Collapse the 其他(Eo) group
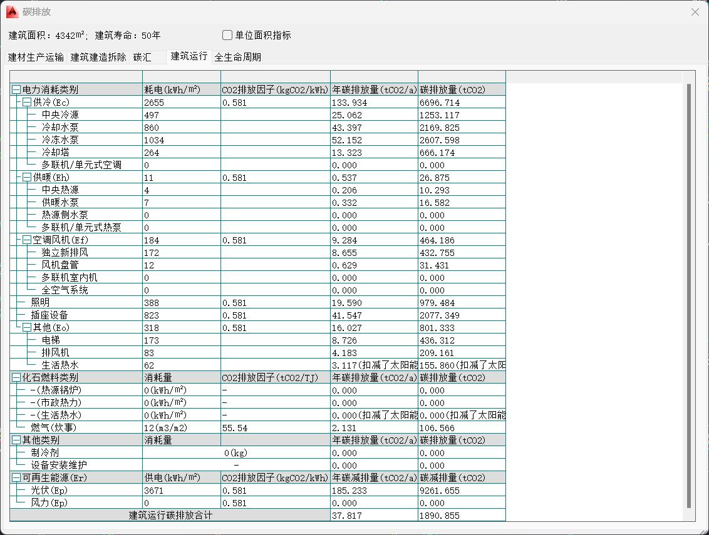709x535 pixels. (x=27, y=328)
